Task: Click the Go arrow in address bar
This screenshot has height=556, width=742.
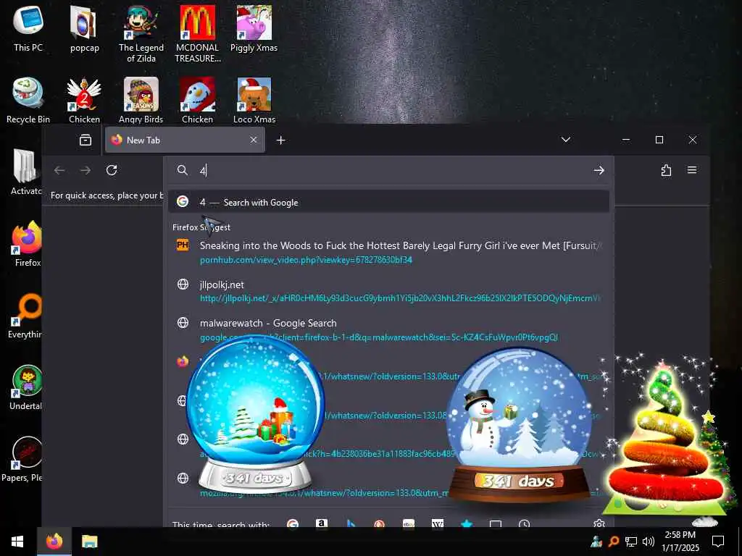Action: (x=599, y=170)
